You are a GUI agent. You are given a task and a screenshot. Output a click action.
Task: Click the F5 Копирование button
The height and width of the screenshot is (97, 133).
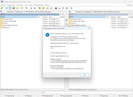(47, 96)
